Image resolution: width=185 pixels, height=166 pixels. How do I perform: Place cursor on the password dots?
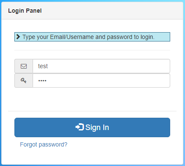(x=42, y=80)
